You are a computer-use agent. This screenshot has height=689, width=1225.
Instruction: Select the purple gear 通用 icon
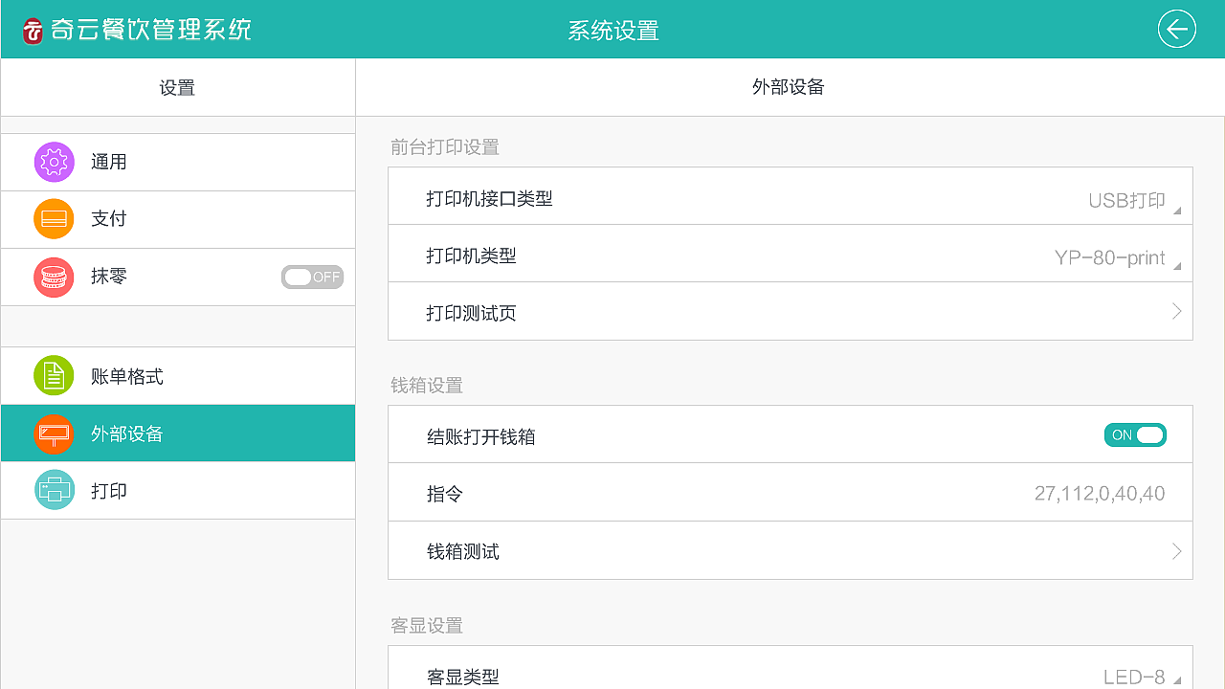pyautogui.click(x=54, y=162)
